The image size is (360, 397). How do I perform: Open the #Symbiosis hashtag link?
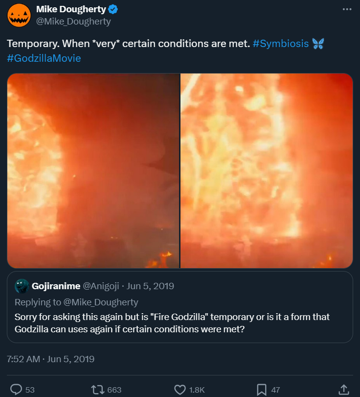pos(281,44)
